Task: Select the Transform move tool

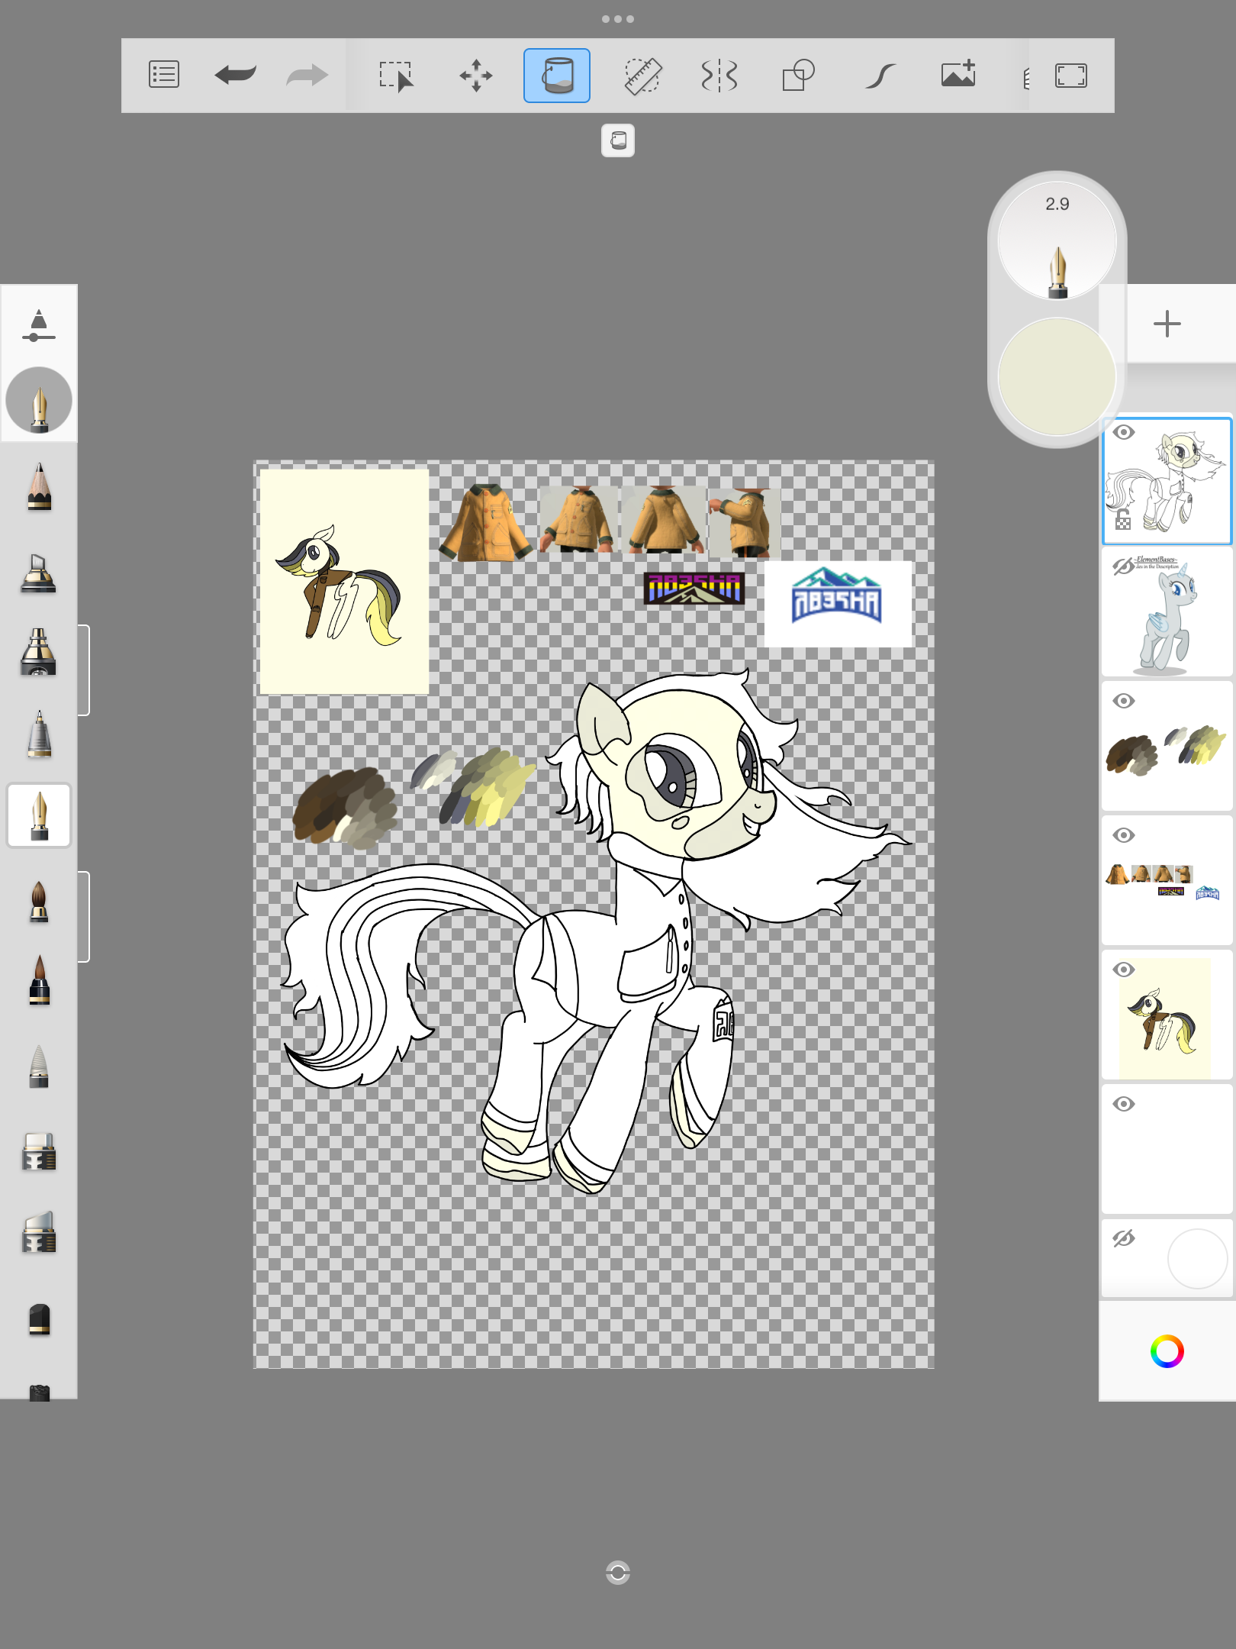Action: pyautogui.click(x=476, y=76)
